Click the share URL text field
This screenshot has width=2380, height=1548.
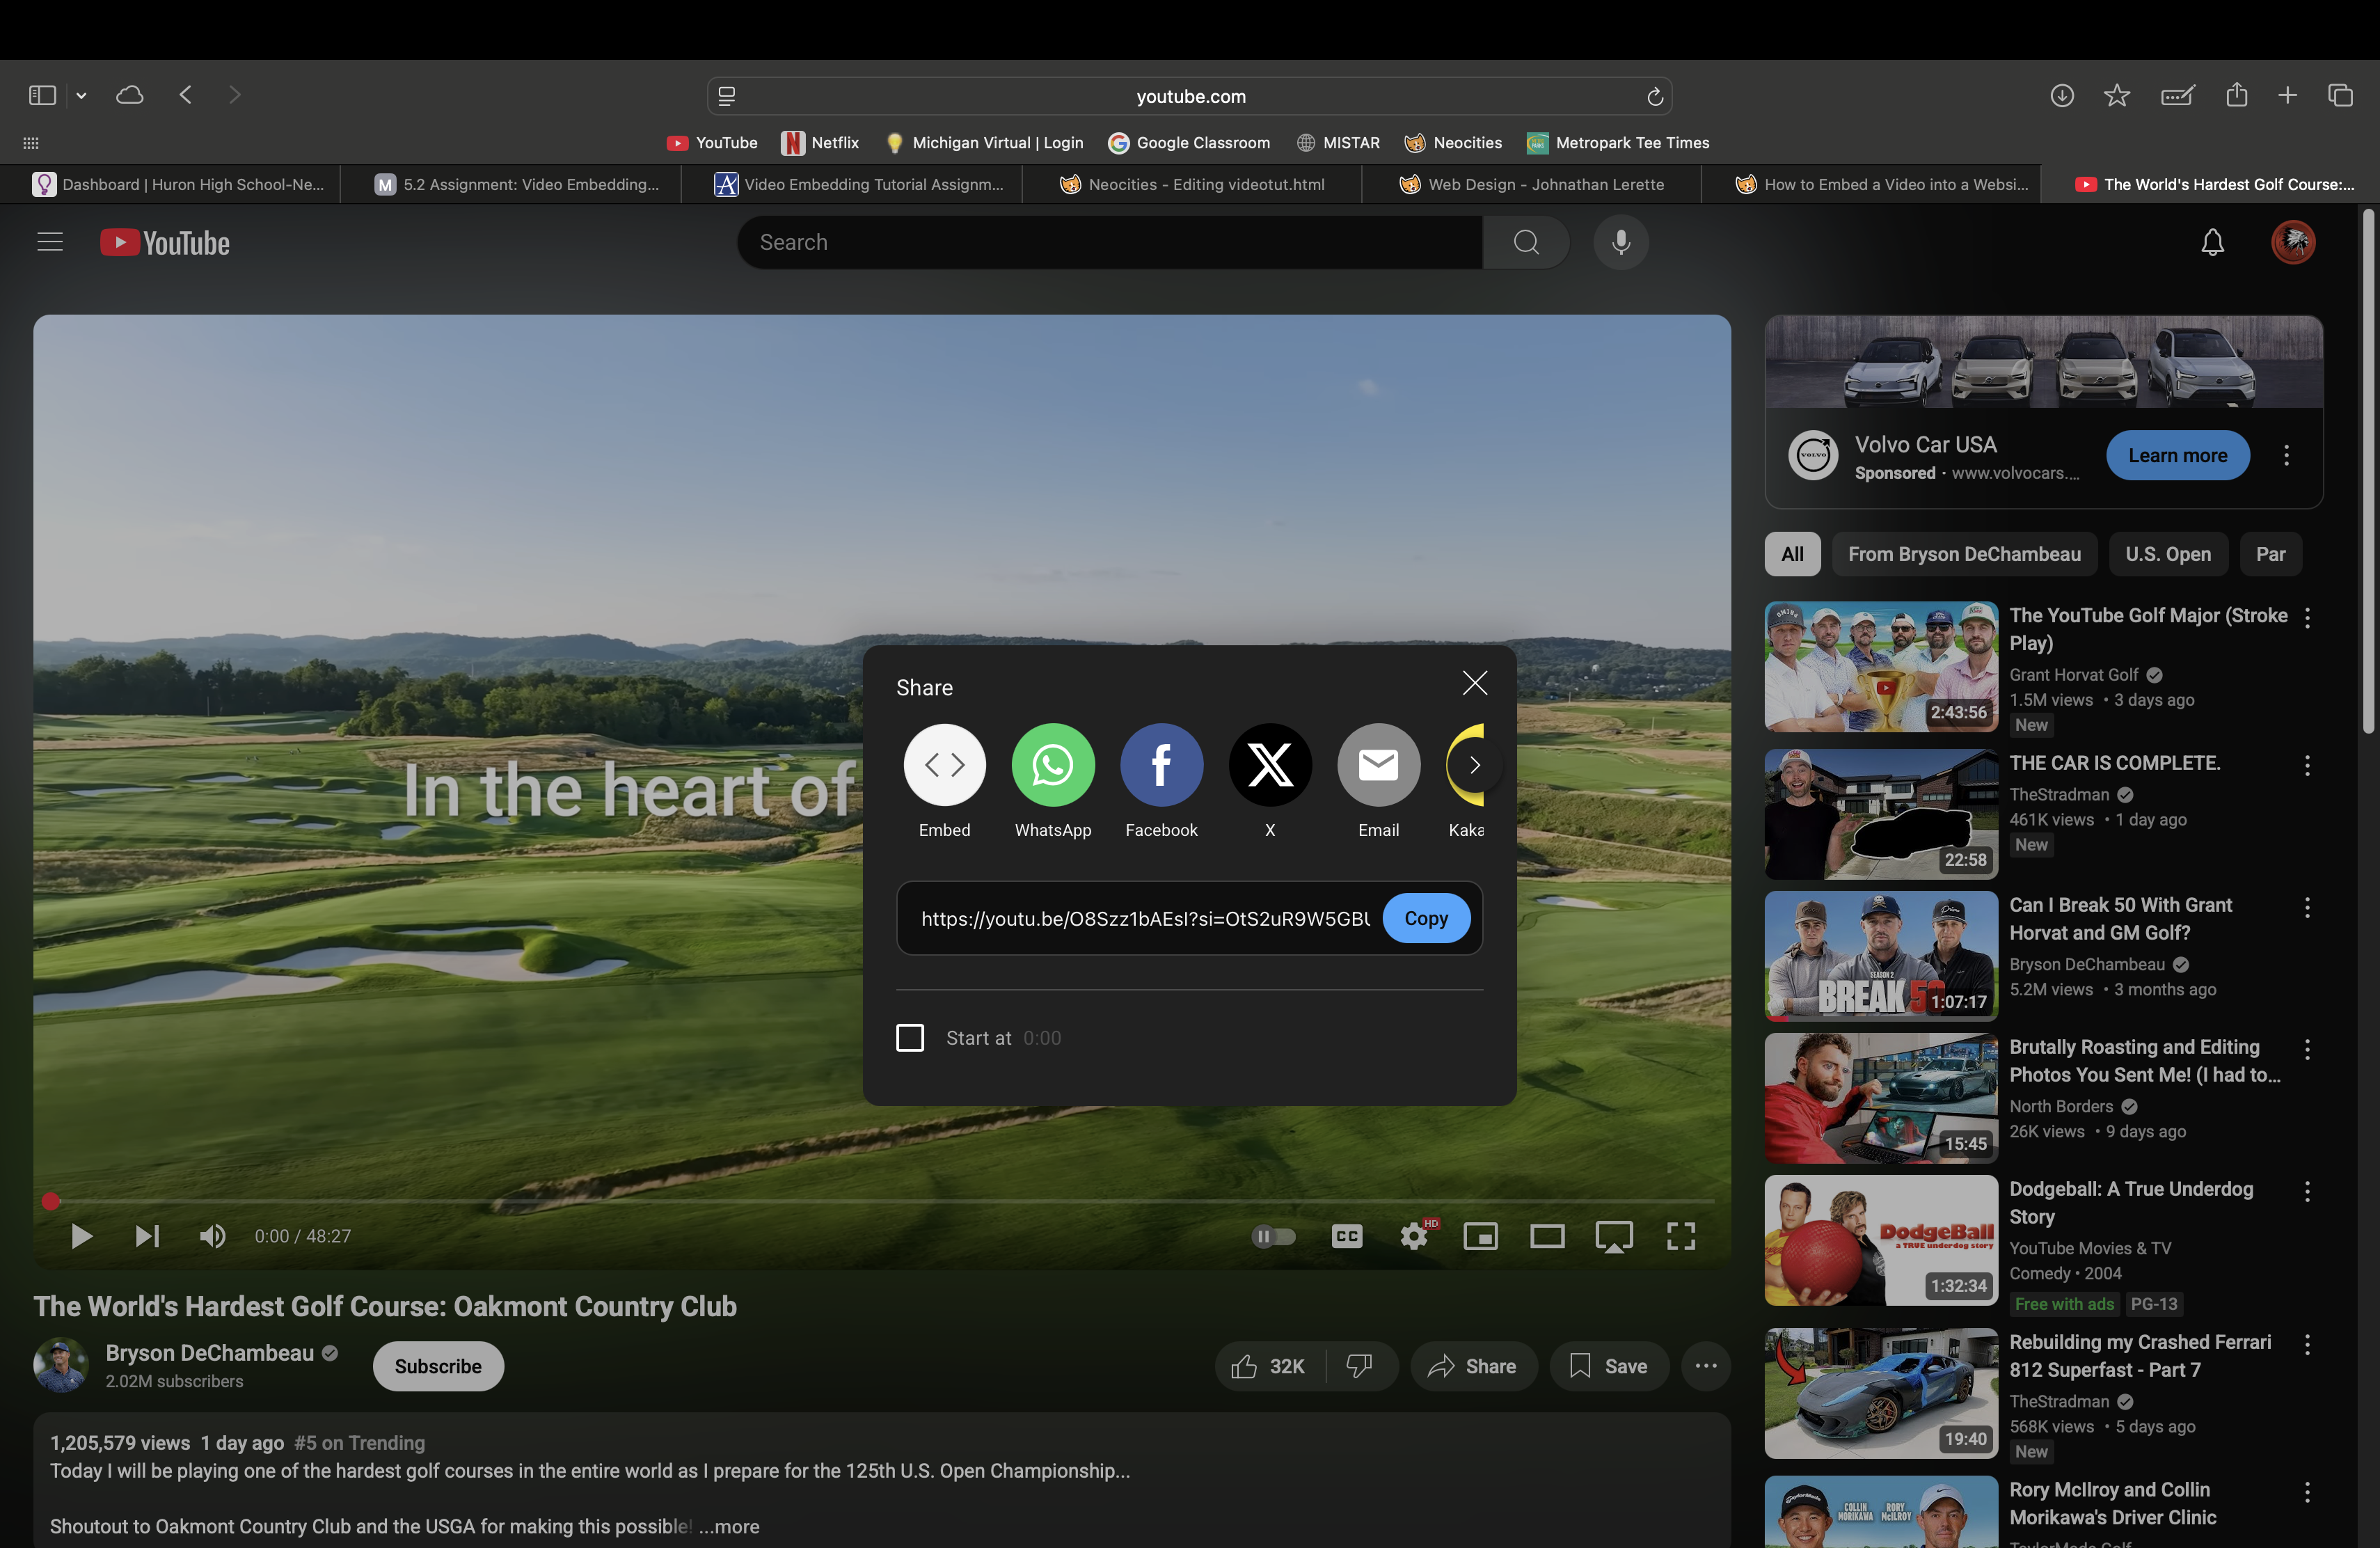(1146, 918)
